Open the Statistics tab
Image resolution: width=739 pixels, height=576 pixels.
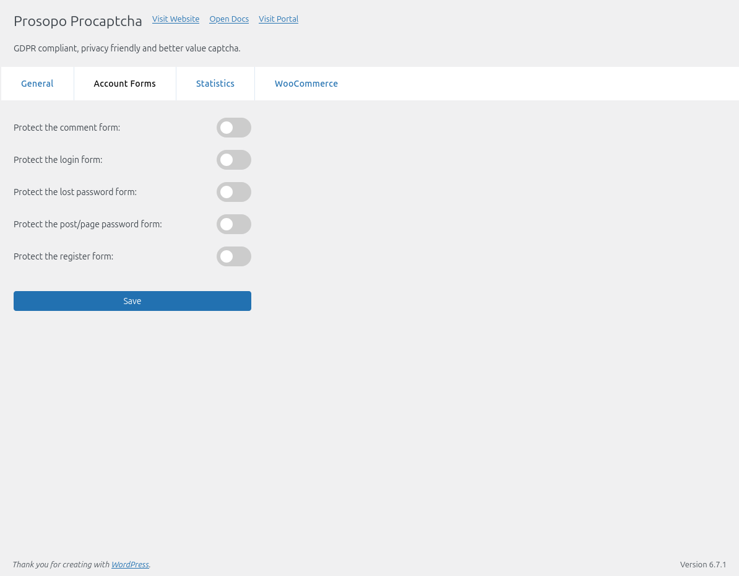215,84
